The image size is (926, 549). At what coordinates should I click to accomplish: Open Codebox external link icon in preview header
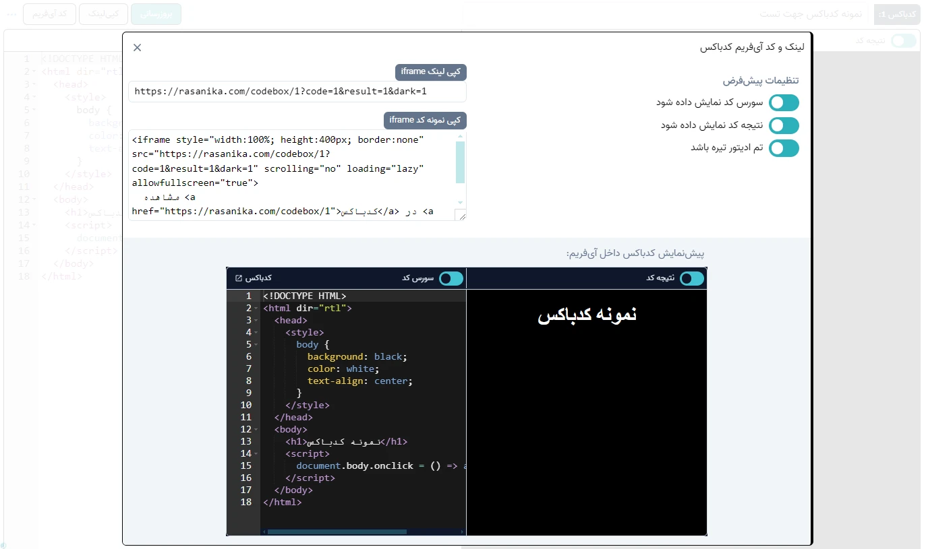[x=239, y=278]
